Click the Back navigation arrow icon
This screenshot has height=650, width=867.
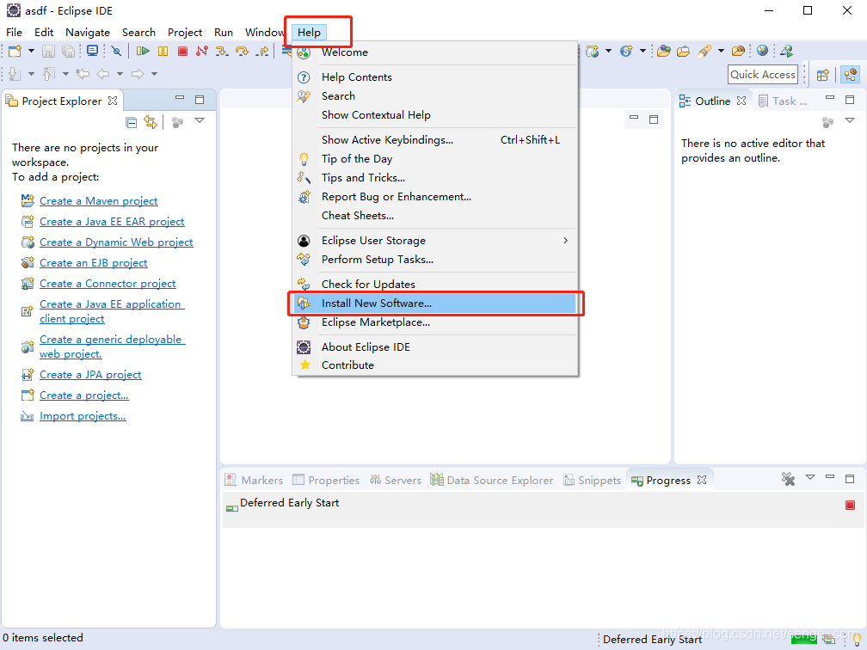(x=103, y=74)
